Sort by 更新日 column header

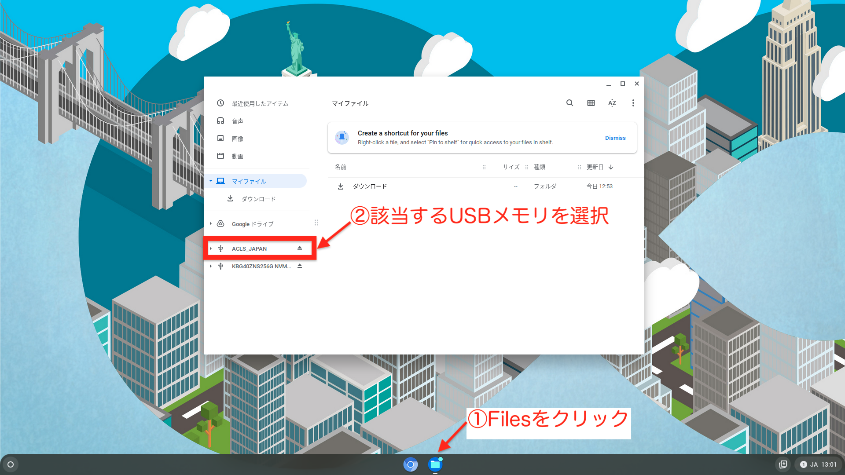coord(595,167)
